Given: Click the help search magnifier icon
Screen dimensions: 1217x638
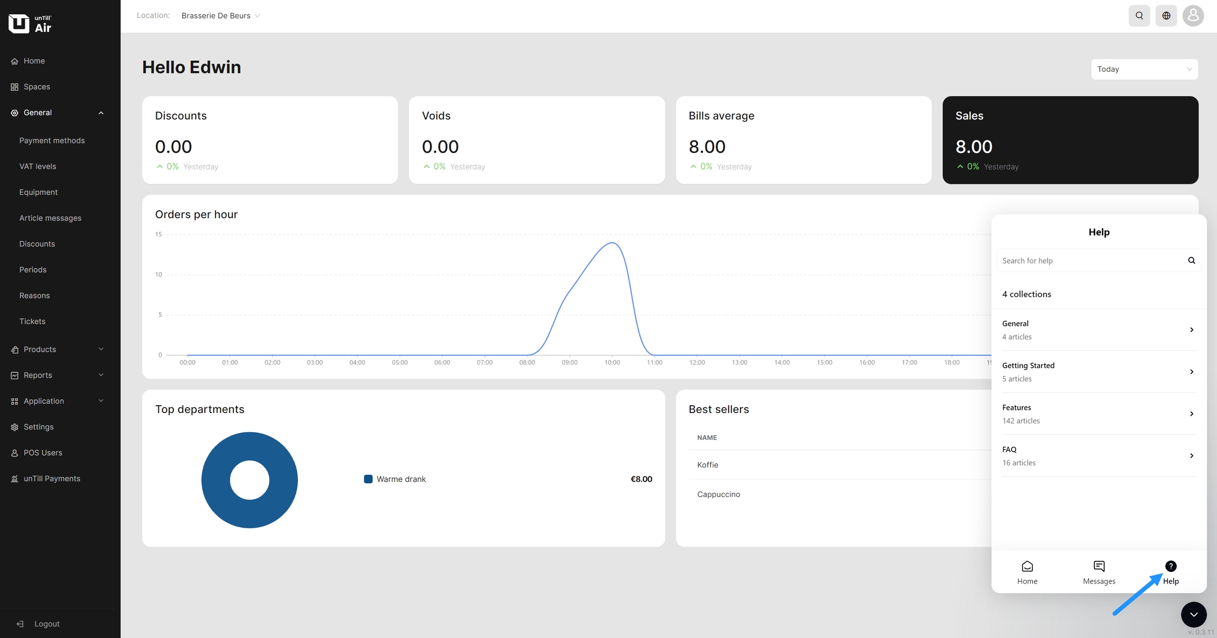Looking at the screenshot, I should (1192, 260).
